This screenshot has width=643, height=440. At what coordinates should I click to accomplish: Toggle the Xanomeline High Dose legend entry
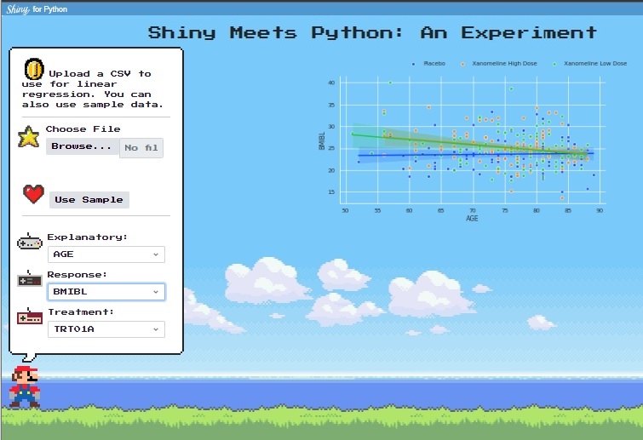point(499,64)
